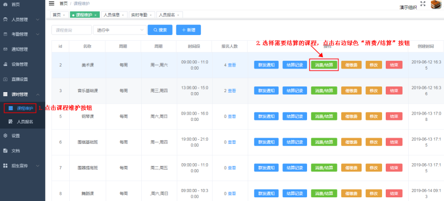444x201 pixels.
Task: Close the 实时考勤 tab
Action: point(151,15)
